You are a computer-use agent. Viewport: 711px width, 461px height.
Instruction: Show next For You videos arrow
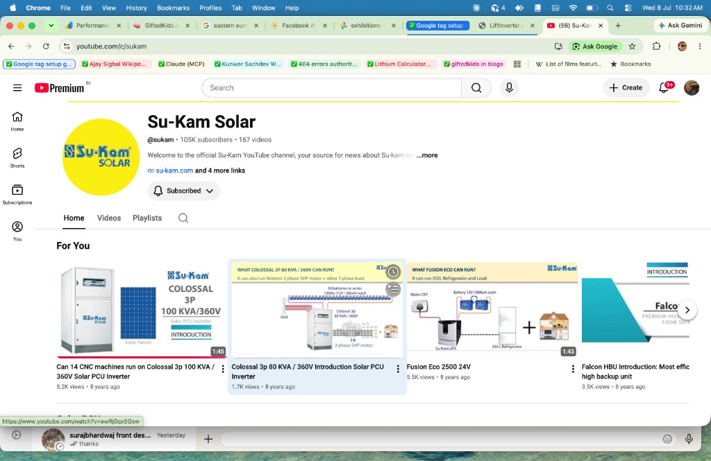(687, 310)
